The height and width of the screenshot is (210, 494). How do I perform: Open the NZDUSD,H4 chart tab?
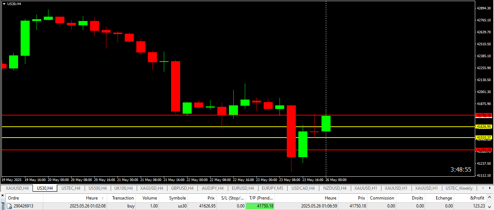click(x=335, y=188)
